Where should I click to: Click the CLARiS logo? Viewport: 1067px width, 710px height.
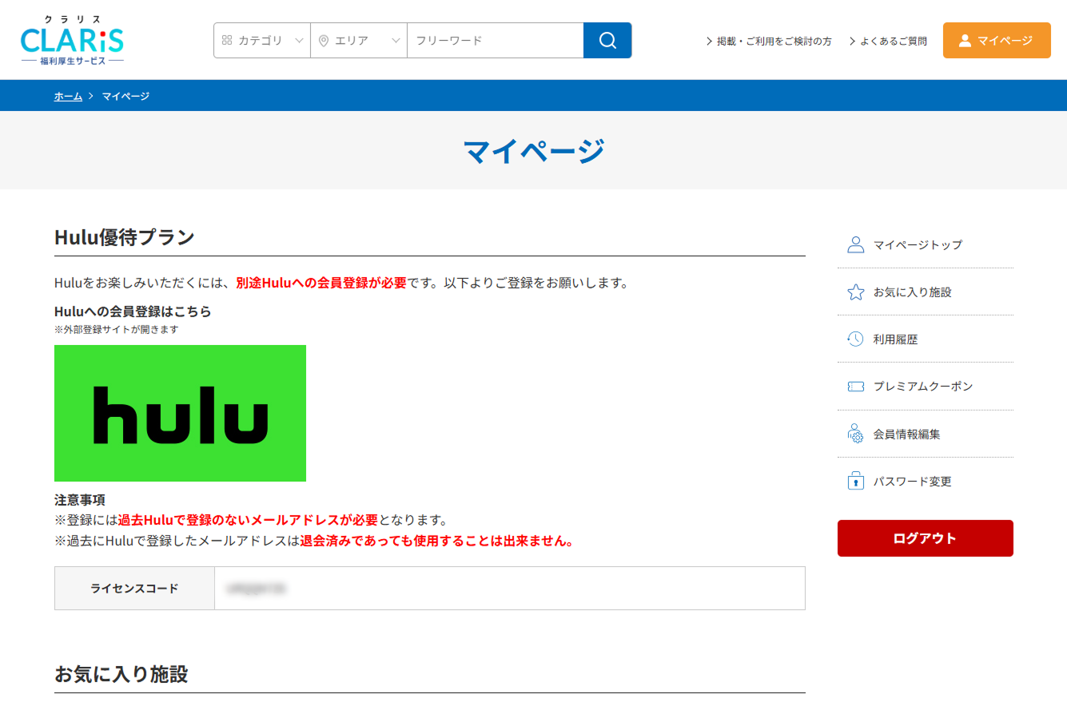click(72, 40)
